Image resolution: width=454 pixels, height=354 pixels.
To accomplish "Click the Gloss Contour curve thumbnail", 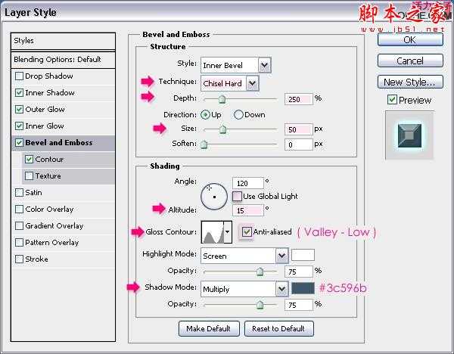I will click(213, 232).
